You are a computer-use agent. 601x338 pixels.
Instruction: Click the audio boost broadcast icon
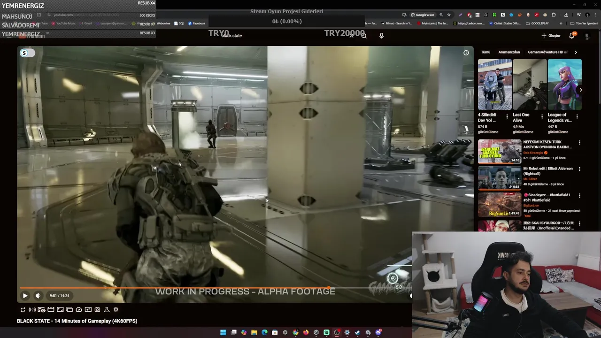32,310
